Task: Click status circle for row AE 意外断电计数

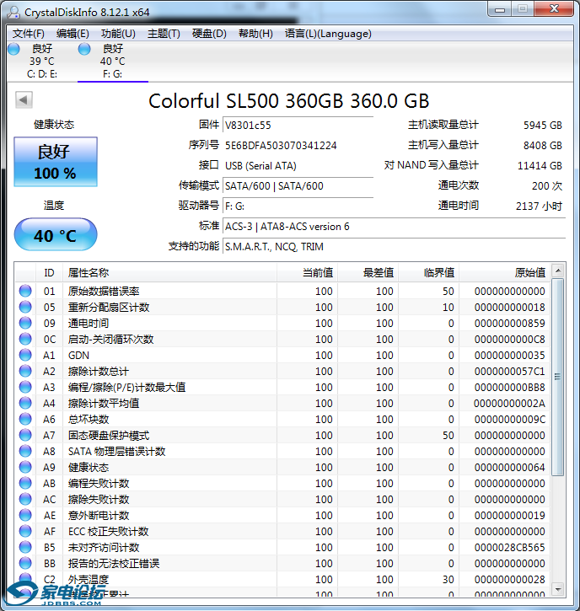Action: tap(25, 515)
